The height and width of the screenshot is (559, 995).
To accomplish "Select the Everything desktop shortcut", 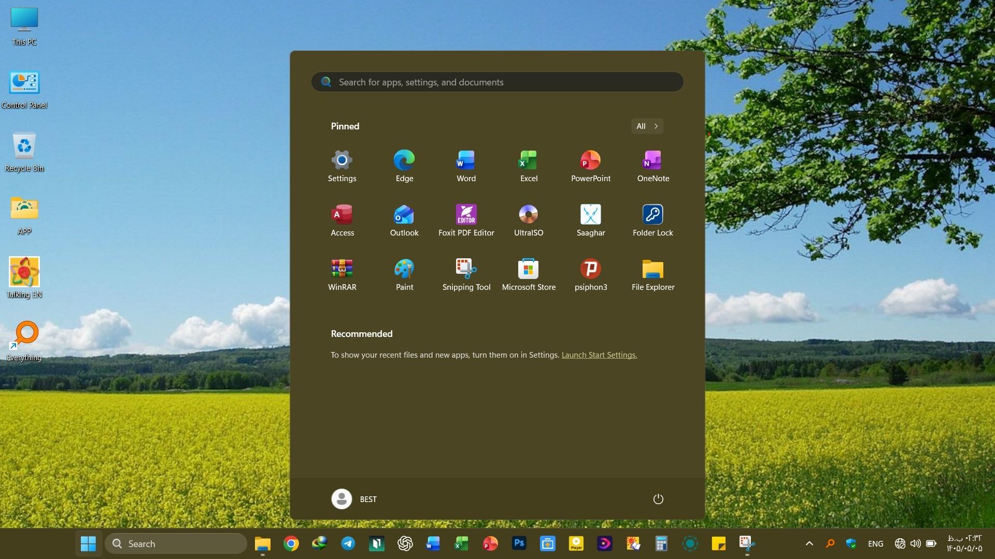I will (x=24, y=342).
